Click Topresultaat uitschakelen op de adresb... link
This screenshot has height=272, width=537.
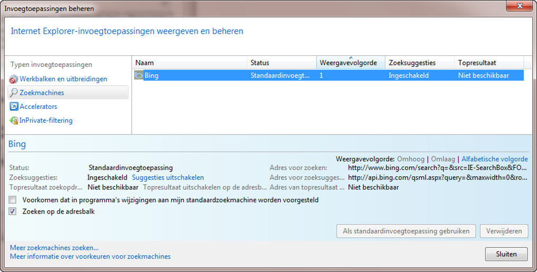(x=205, y=187)
